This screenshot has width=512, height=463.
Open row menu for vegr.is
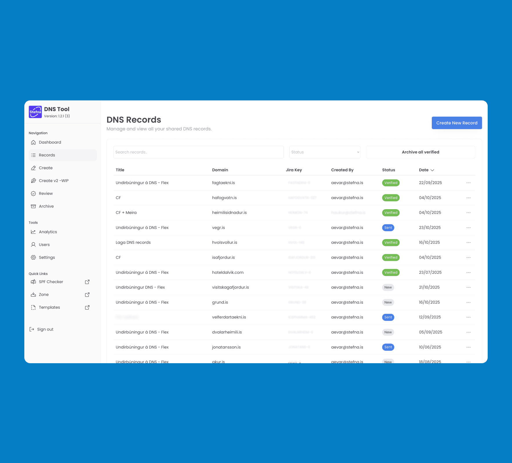[469, 228]
